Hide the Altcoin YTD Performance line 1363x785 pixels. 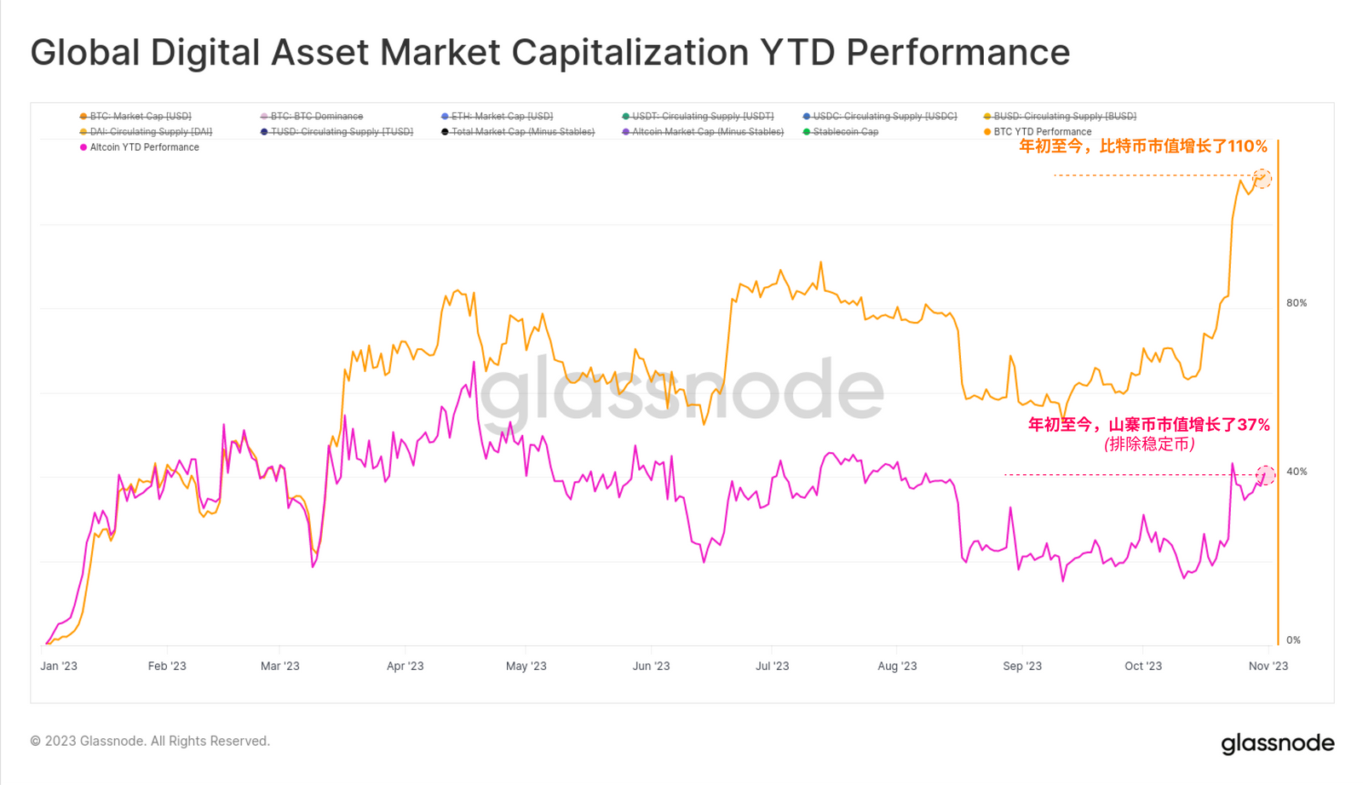coord(139,147)
